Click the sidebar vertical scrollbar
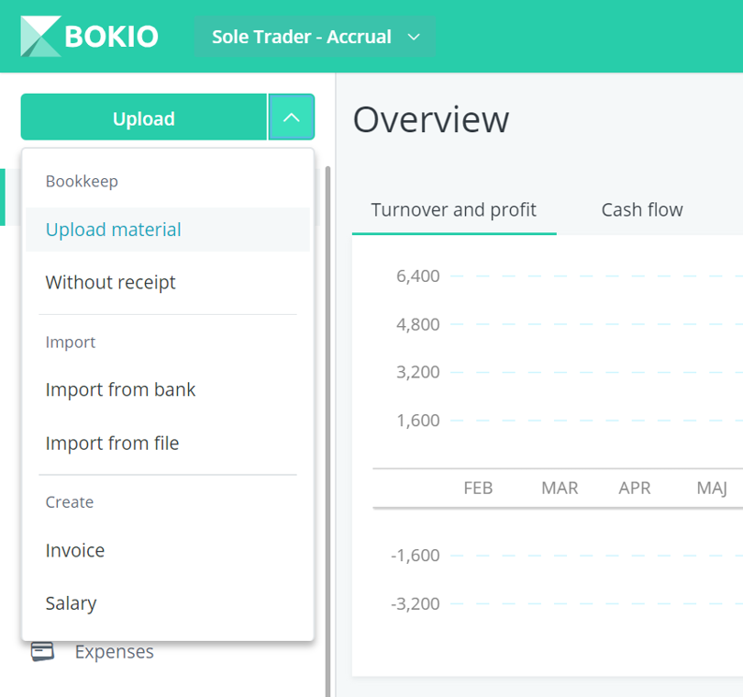Viewport: 743px width, 697px height. (x=327, y=431)
